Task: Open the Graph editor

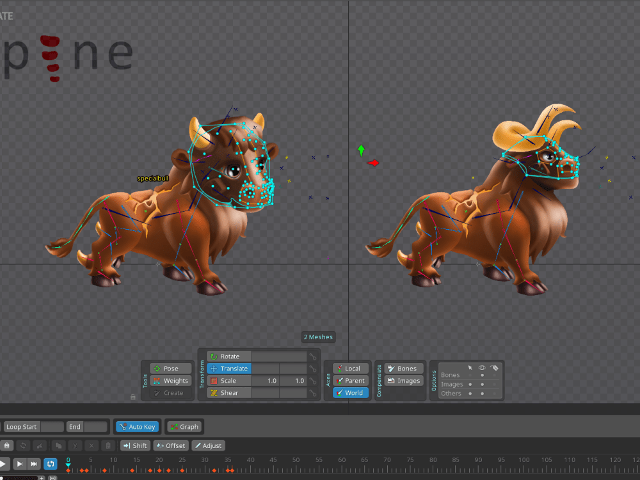Action: [184, 426]
